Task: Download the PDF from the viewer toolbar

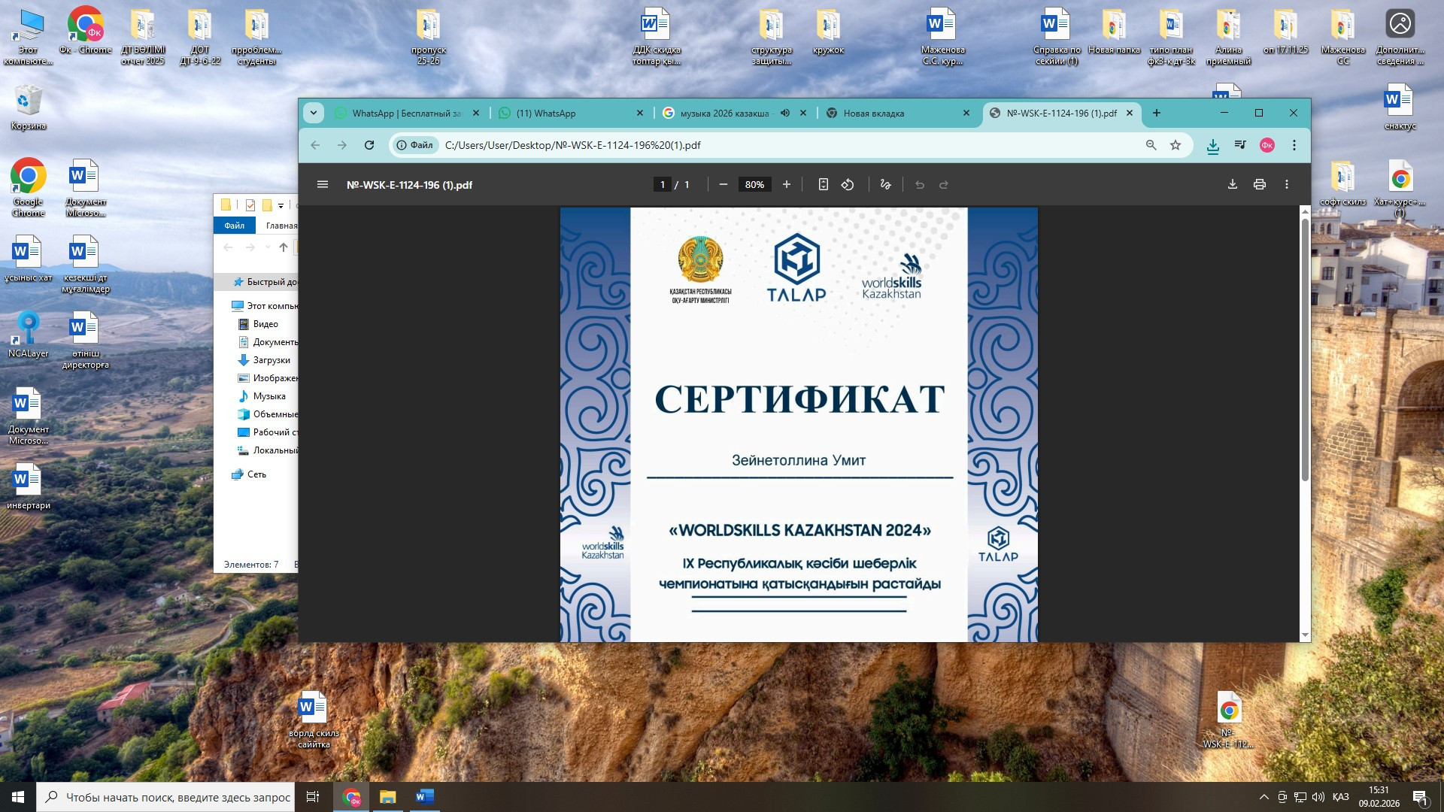Action: coord(1233,184)
